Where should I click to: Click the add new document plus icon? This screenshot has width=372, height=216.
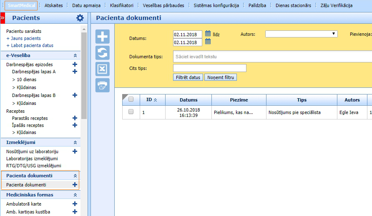tap(102, 37)
